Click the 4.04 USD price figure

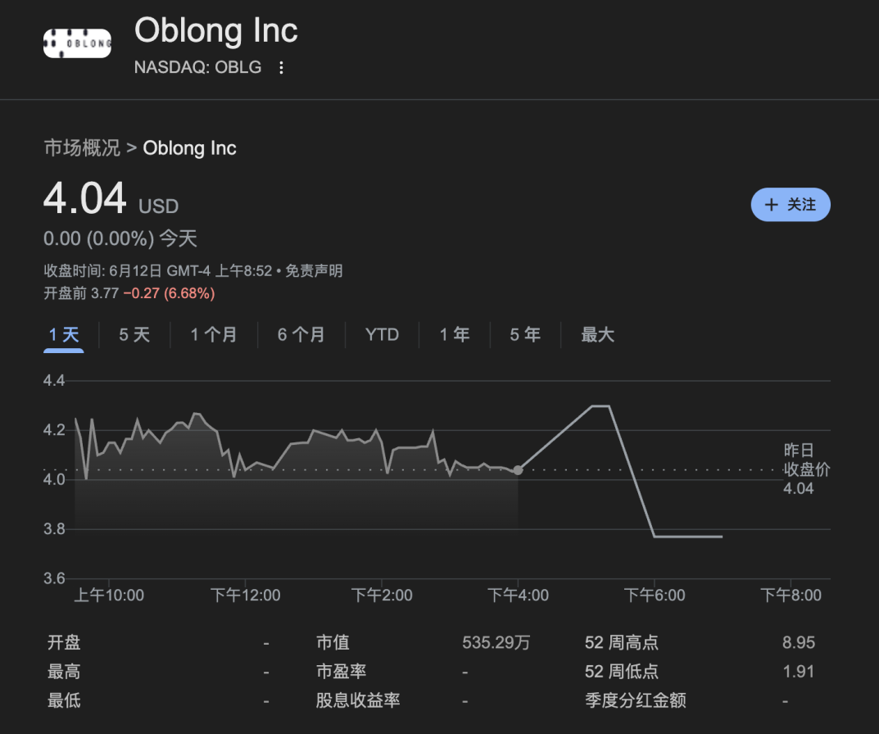pos(85,199)
